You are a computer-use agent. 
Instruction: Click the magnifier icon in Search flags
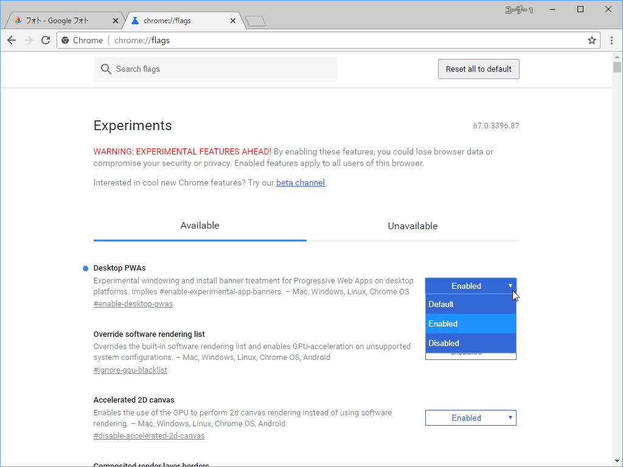(x=106, y=69)
